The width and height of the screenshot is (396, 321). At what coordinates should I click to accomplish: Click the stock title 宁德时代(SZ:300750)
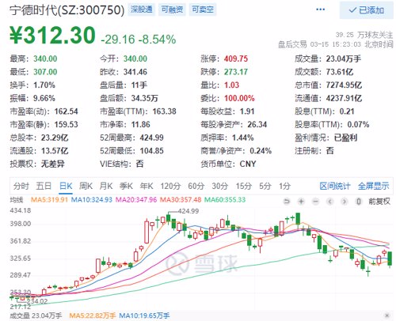tap(67, 10)
